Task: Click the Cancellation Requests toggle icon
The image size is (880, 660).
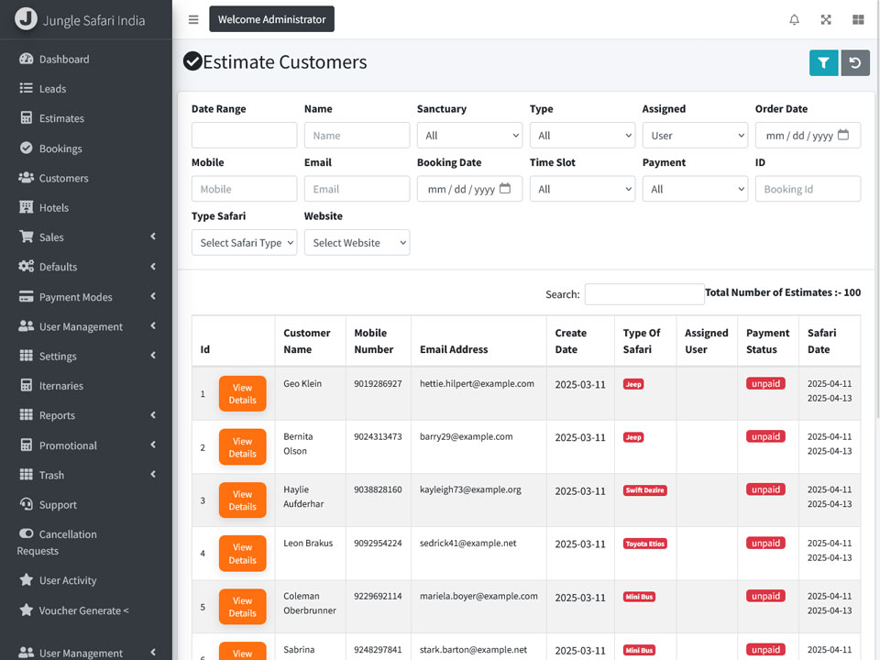Action: pos(26,533)
